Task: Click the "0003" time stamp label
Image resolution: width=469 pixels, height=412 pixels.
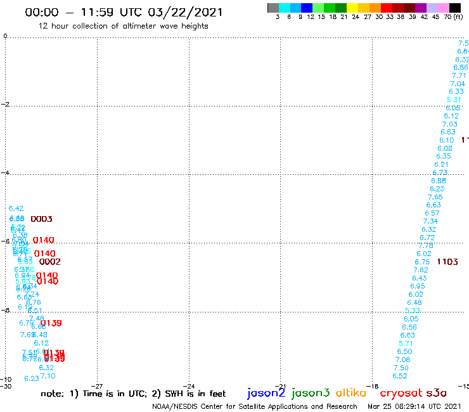Action: (42, 219)
